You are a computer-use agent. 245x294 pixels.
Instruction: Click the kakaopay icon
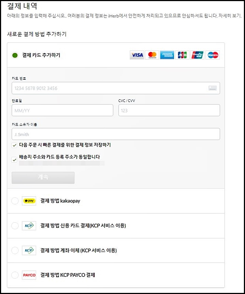point(29,201)
